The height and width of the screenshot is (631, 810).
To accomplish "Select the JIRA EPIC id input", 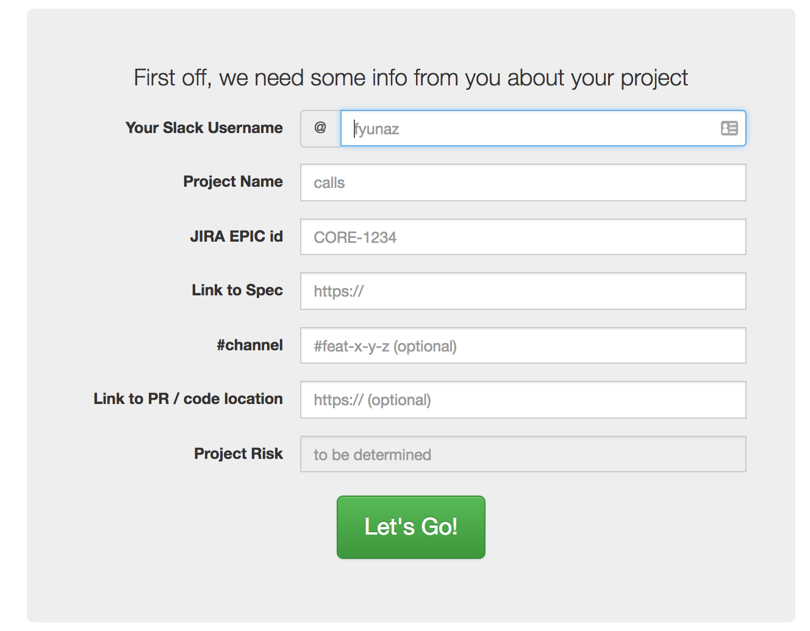I will click(x=523, y=237).
